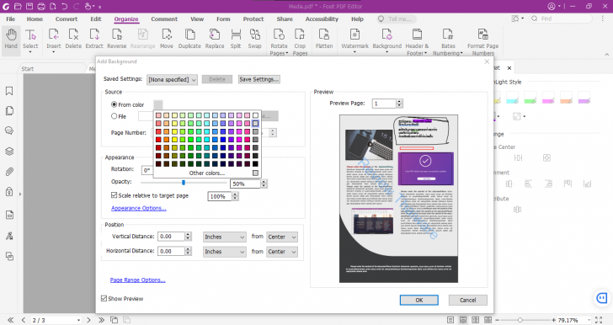Open the Crop Pages tool
Screen dimensions: 613x325
click(300, 41)
